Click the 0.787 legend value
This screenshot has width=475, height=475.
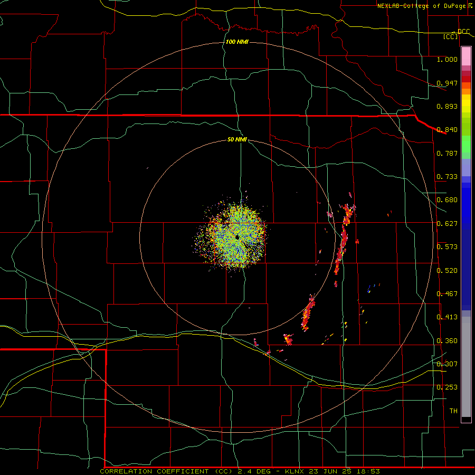click(447, 153)
